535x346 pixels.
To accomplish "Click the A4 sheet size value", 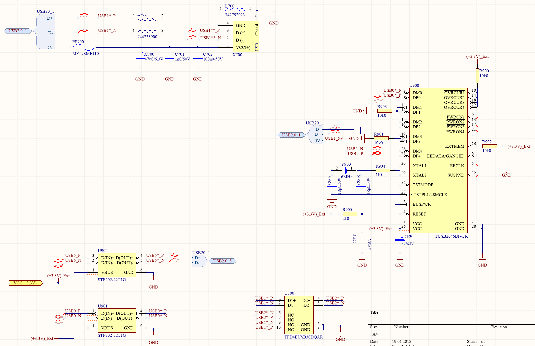I will pyautogui.click(x=375, y=334).
